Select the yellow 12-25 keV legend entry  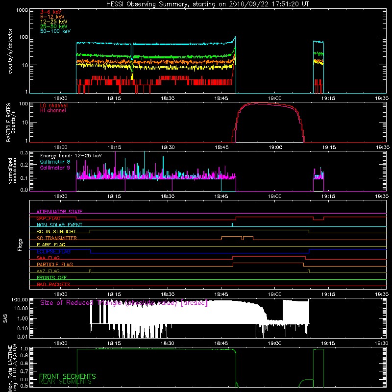click(54, 22)
